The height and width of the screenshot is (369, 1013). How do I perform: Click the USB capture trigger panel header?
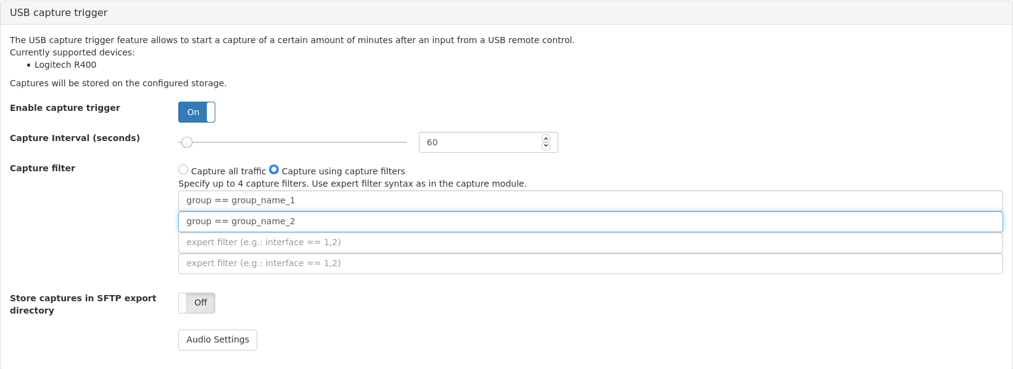point(506,13)
